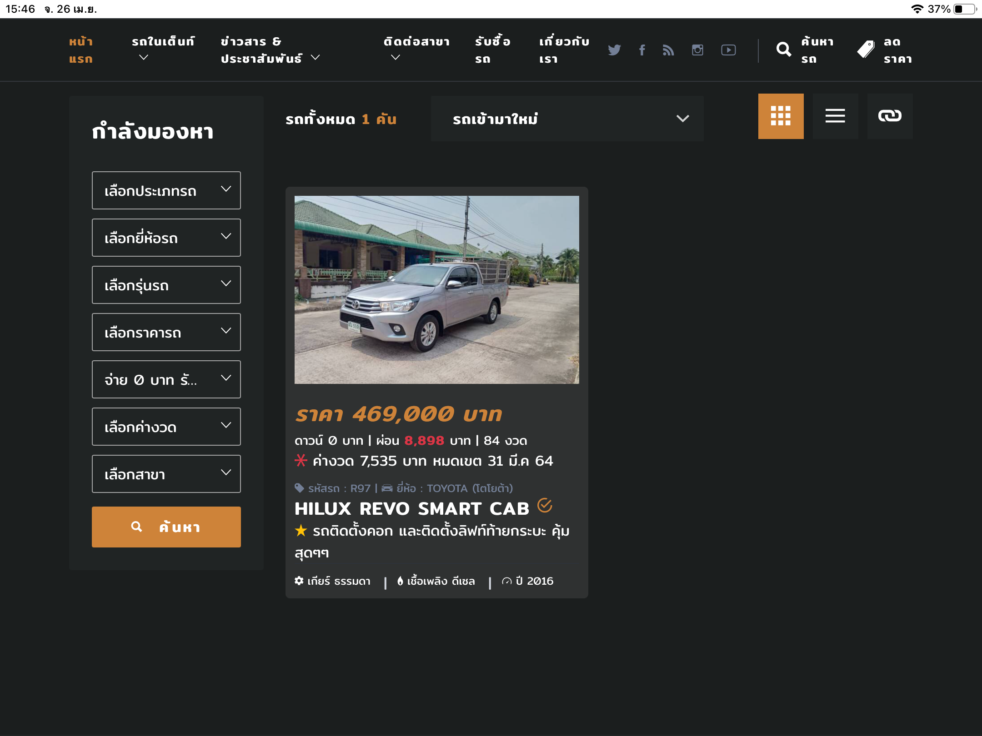Go to รับซื้อรถ menu item
982x736 pixels.
coord(492,50)
